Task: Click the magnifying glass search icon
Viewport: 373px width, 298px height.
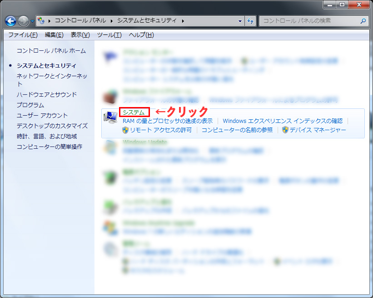Action: coord(363,21)
